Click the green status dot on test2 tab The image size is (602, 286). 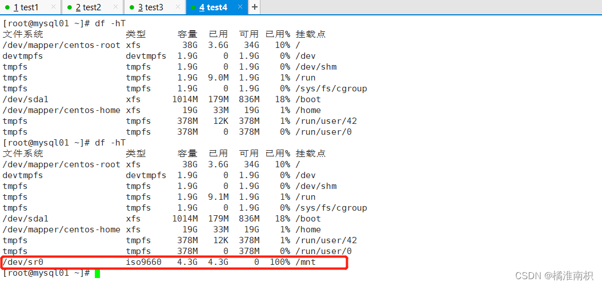(x=69, y=7)
